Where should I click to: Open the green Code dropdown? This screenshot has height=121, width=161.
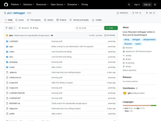point(111,28)
